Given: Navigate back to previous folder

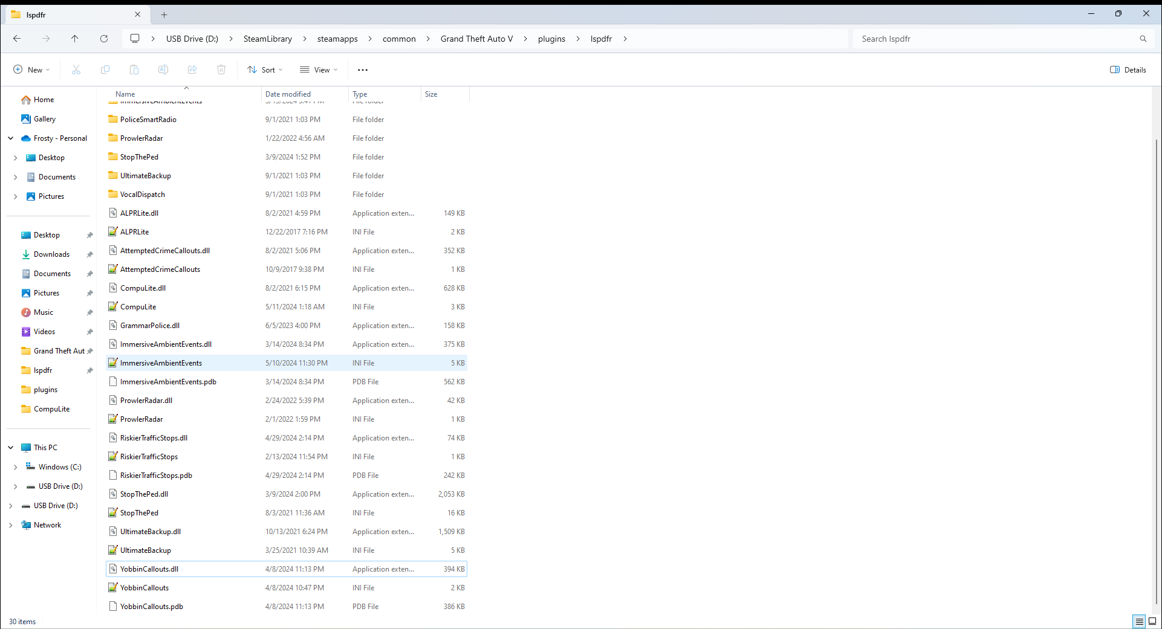Looking at the screenshot, I should point(17,39).
